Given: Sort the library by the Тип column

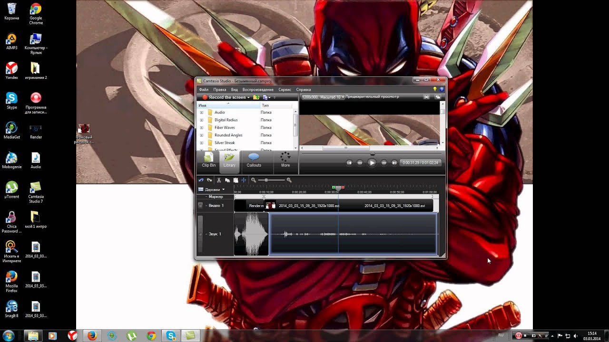Looking at the screenshot, I should click(x=276, y=105).
